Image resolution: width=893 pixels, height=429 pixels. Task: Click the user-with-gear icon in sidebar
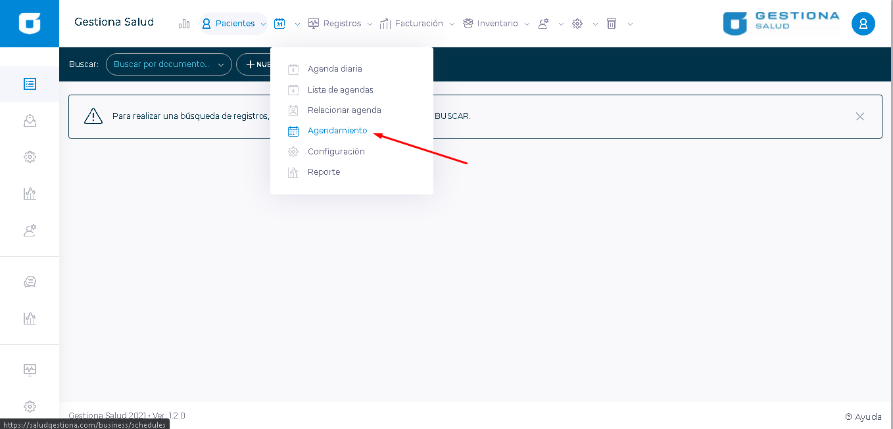click(30, 231)
